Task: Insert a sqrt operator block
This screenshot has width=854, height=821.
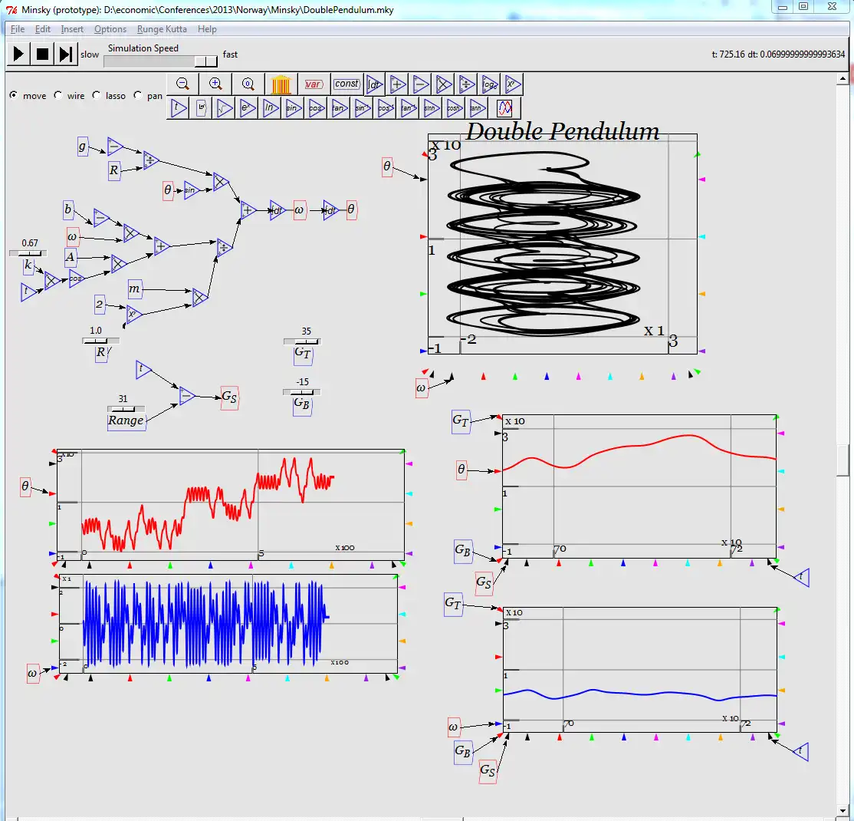Action: [x=224, y=107]
